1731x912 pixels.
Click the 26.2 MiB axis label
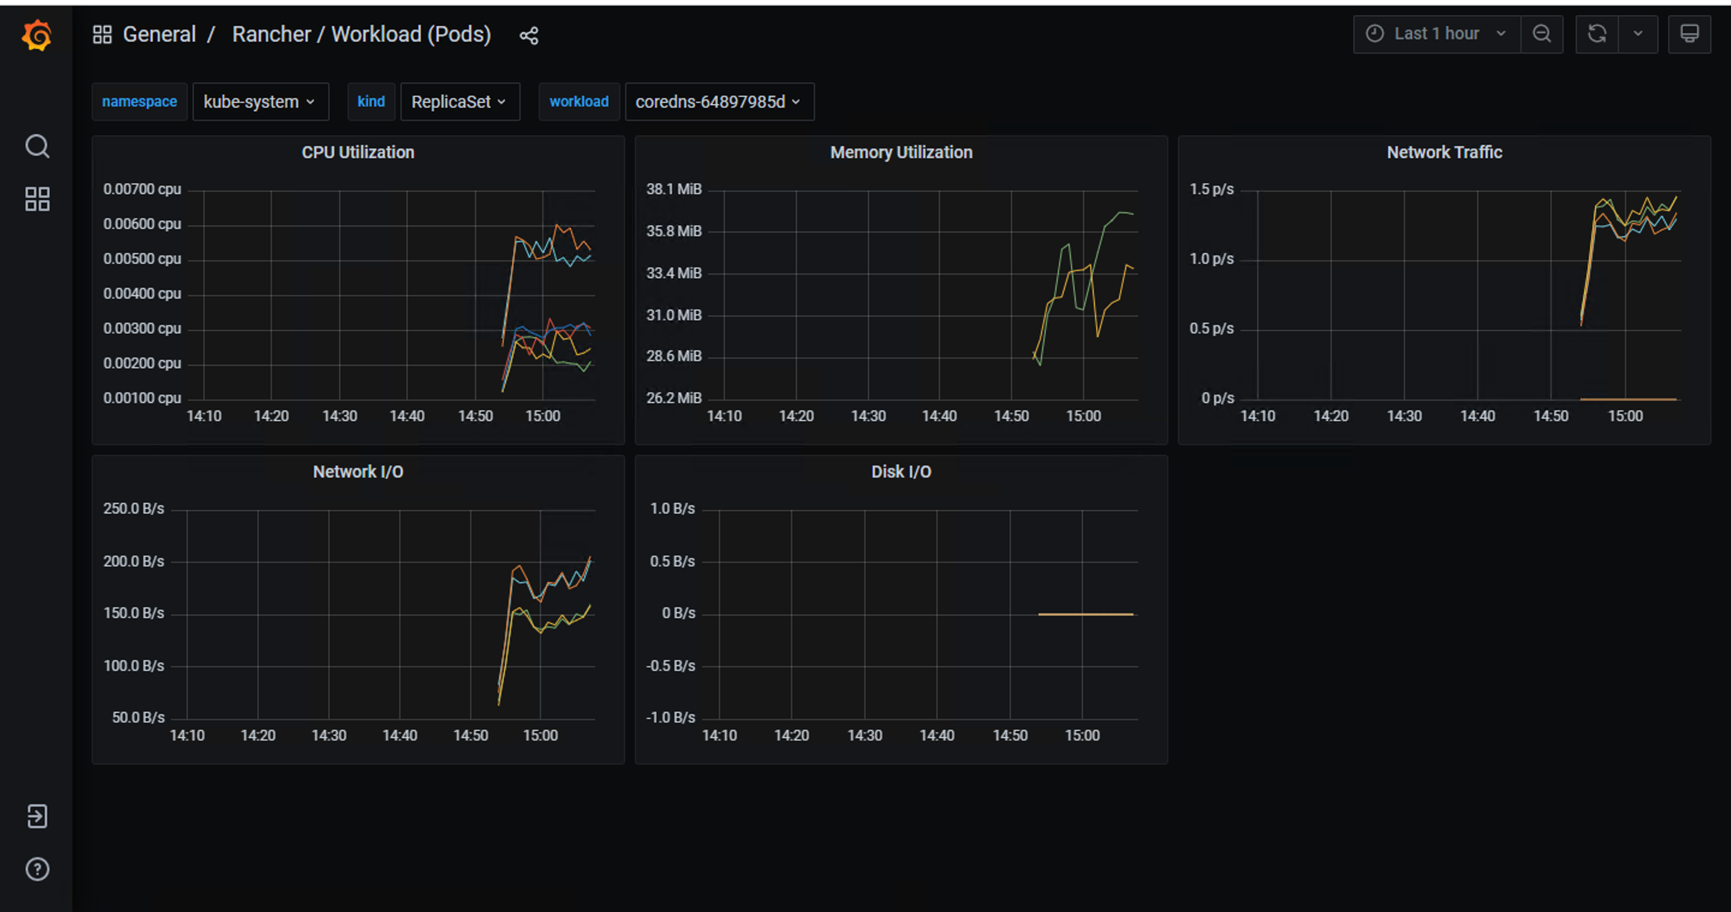pos(674,398)
